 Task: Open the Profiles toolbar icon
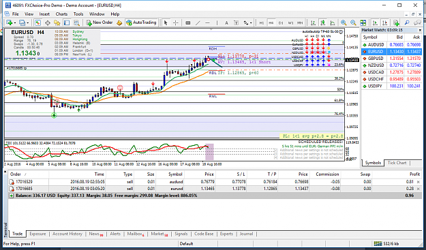click(x=22, y=22)
